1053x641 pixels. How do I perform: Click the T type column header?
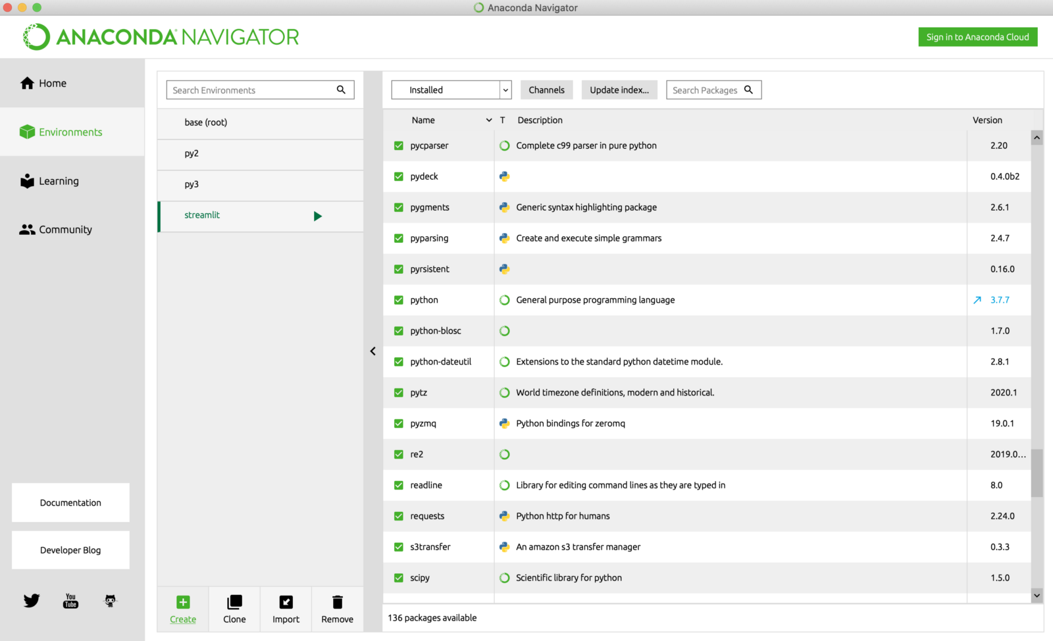click(x=502, y=120)
